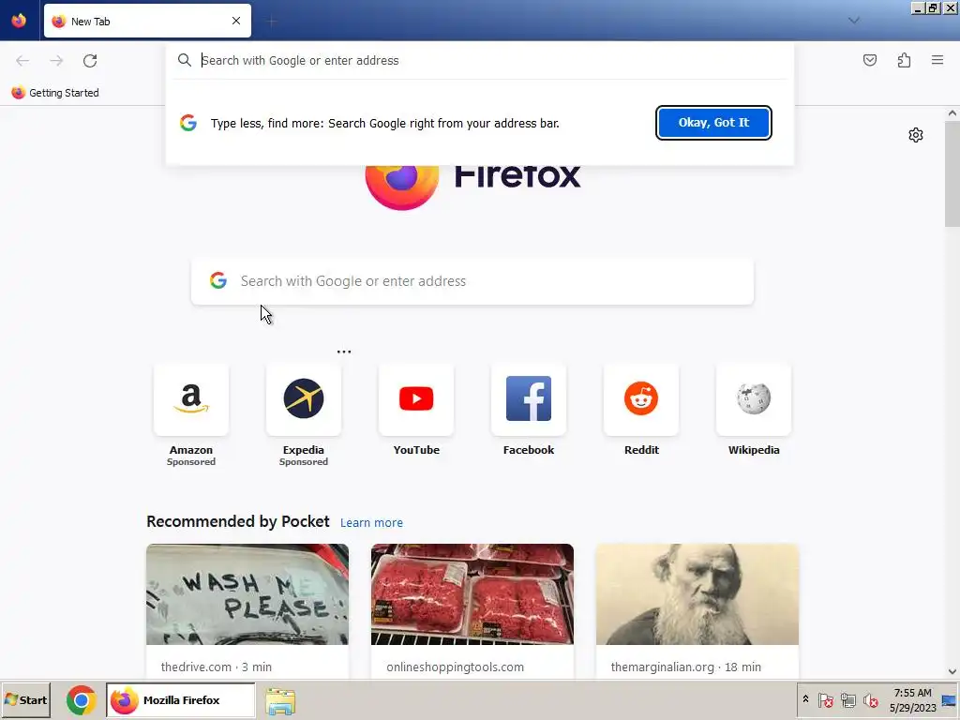
Task: Click the Google G icon in the suggestion tip
Action: (x=187, y=123)
